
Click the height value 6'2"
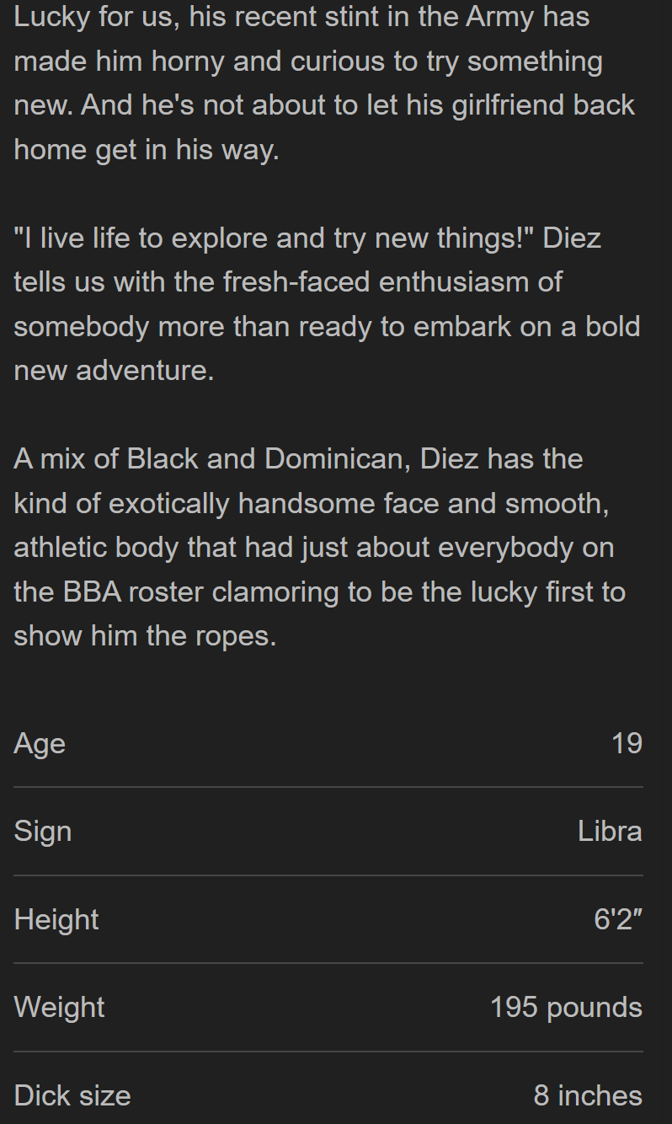618,919
